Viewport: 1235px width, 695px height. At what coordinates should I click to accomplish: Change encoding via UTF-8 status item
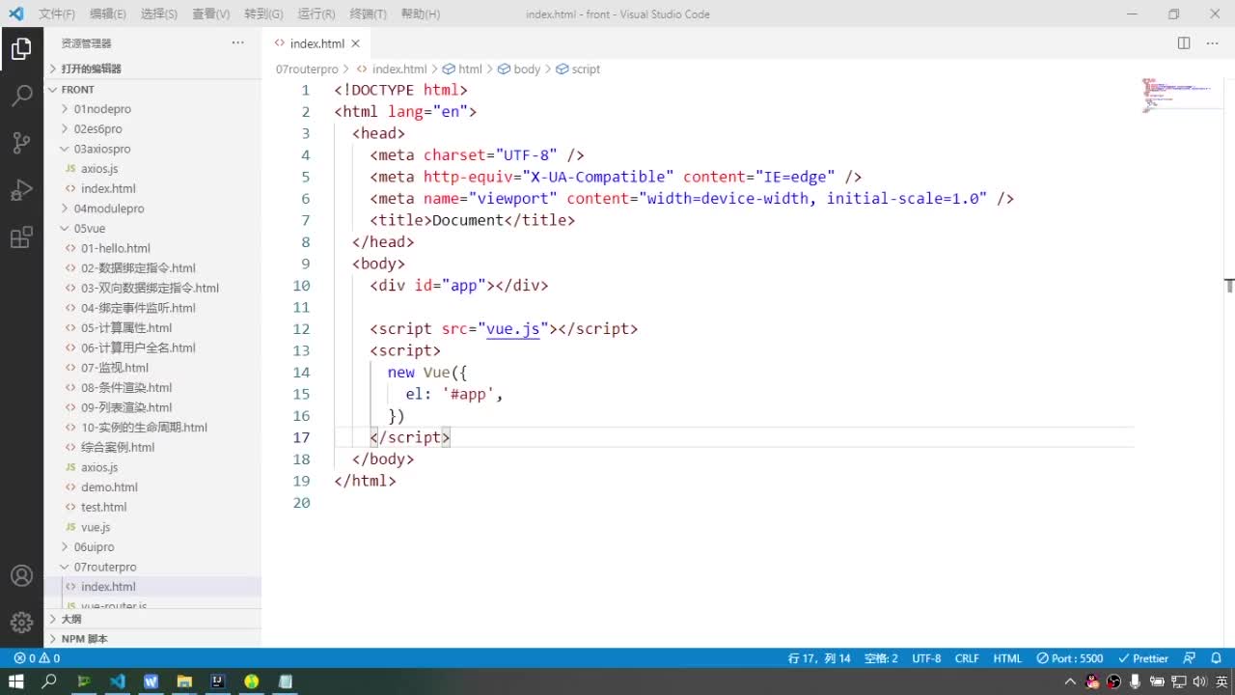click(x=926, y=658)
